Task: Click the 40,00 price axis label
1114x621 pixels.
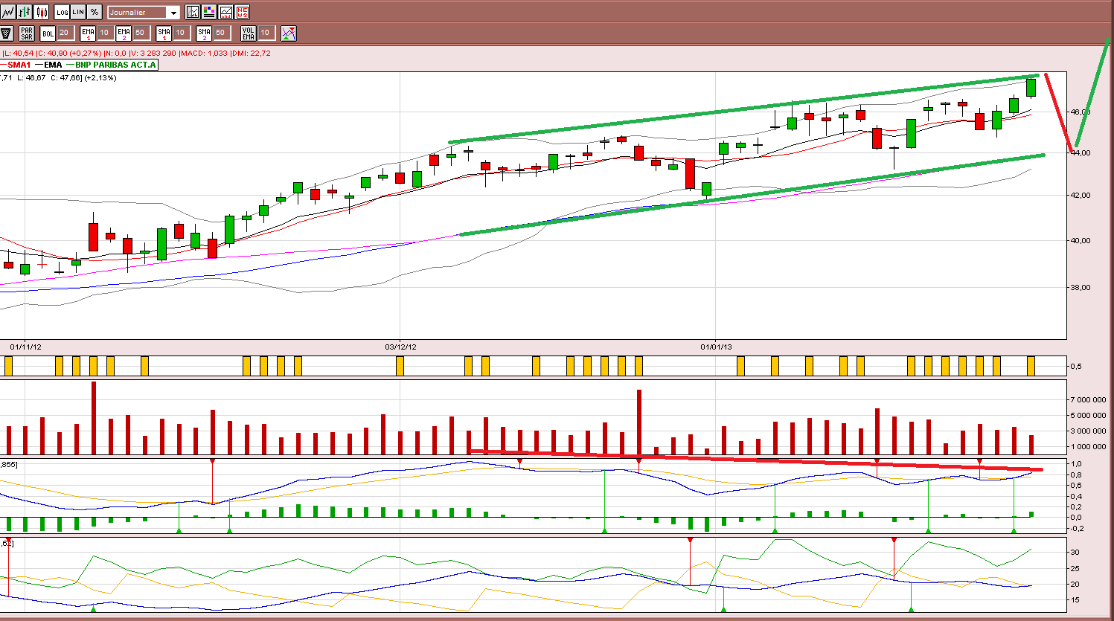Action: 1081,240
